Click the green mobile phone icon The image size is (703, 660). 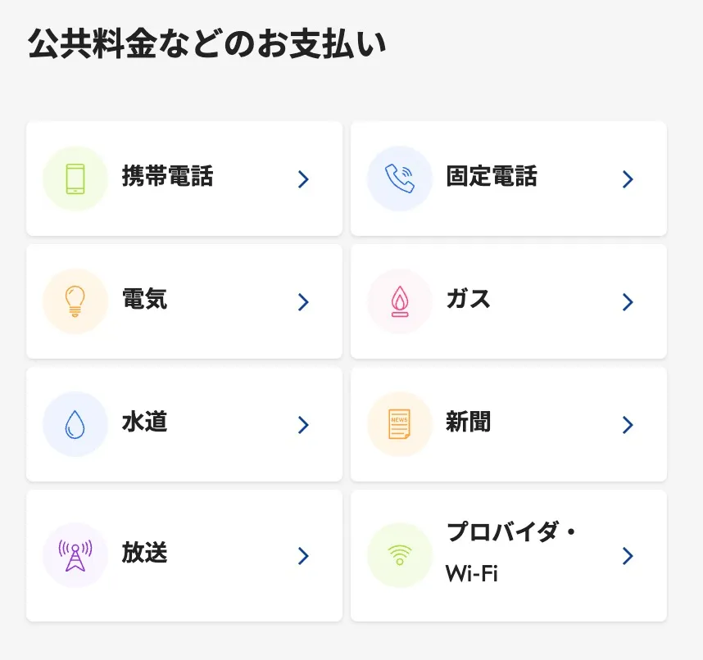click(x=75, y=179)
